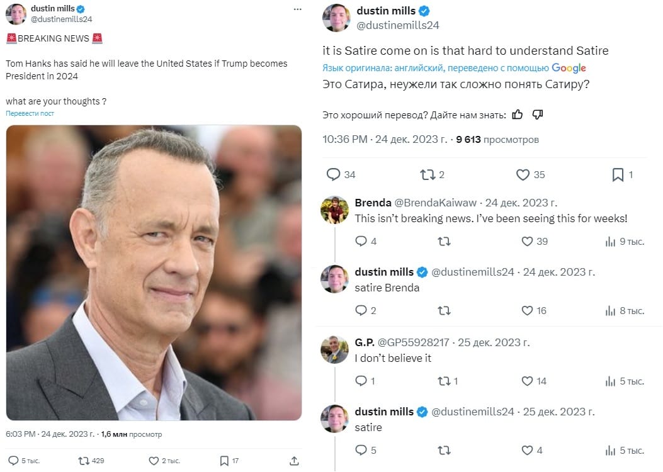Open the Tom Hanks photo thumbnail
The image size is (663, 472).
[154, 273]
